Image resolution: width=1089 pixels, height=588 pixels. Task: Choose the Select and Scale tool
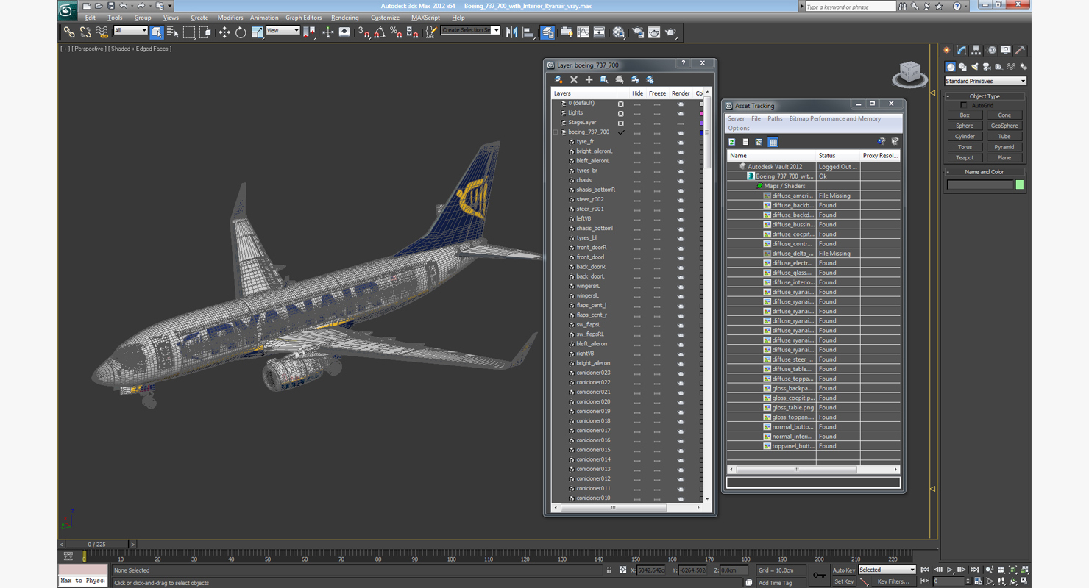tap(257, 32)
